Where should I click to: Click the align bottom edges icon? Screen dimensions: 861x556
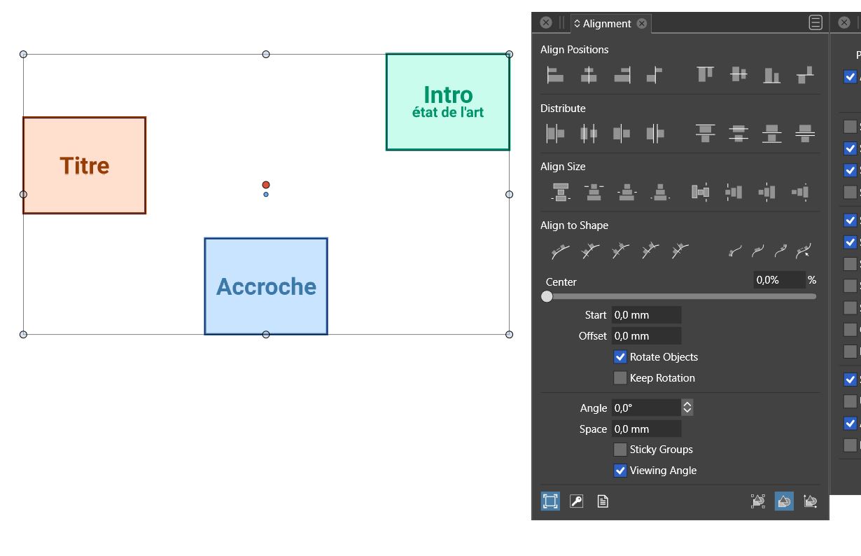771,74
